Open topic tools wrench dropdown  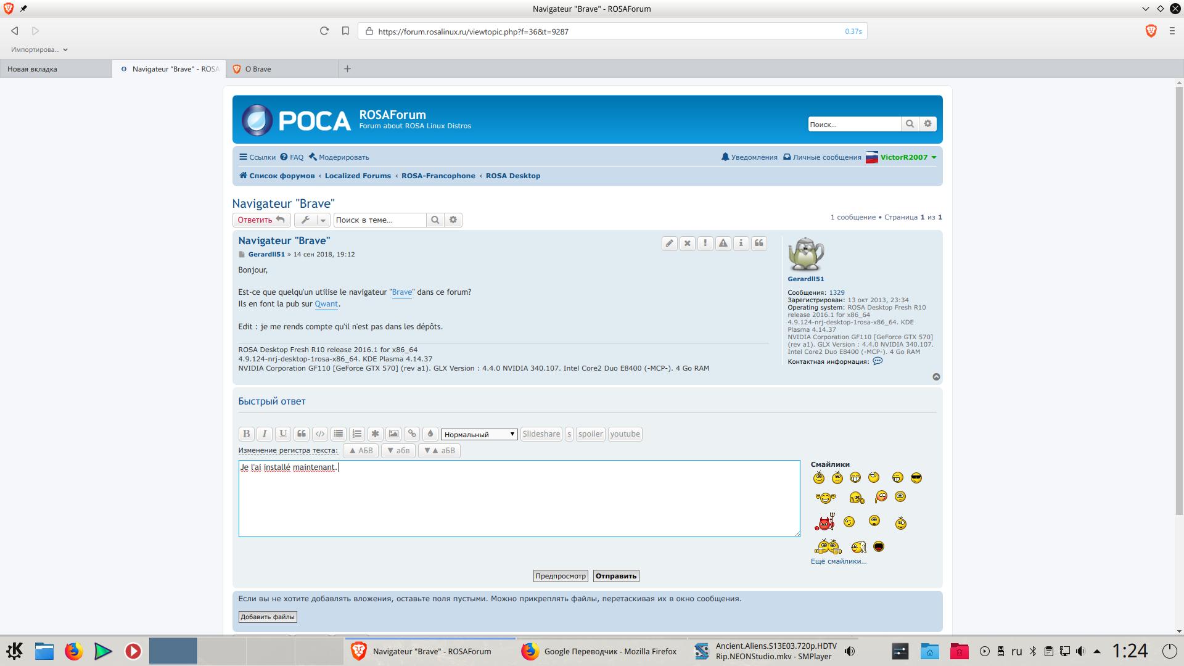[x=311, y=220]
